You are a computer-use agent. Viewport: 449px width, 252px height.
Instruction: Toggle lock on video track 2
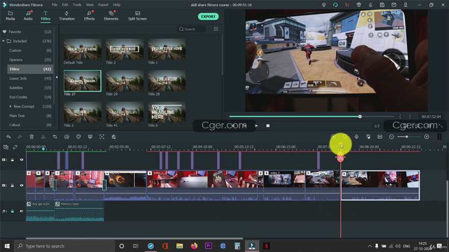coord(12,160)
